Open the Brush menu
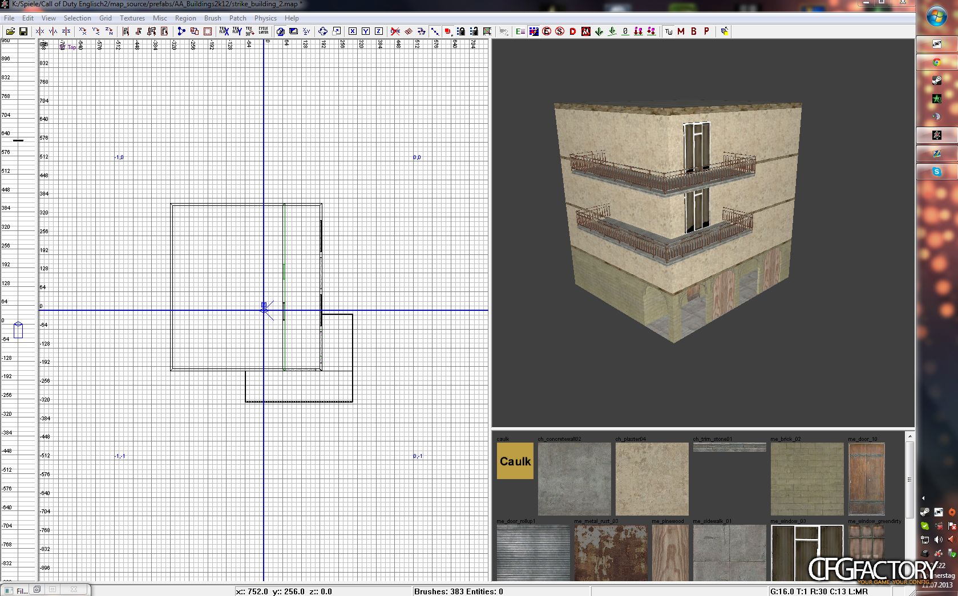The height and width of the screenshot is (596, 958). [213, 18]
